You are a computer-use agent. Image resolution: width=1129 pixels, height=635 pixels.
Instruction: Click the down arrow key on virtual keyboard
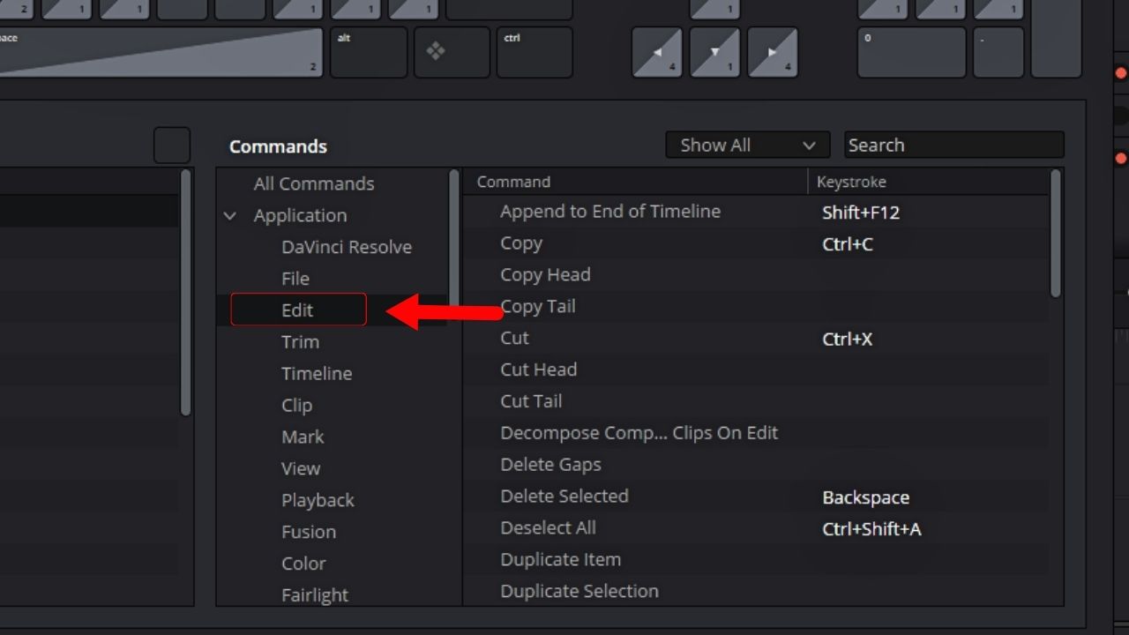714,53
